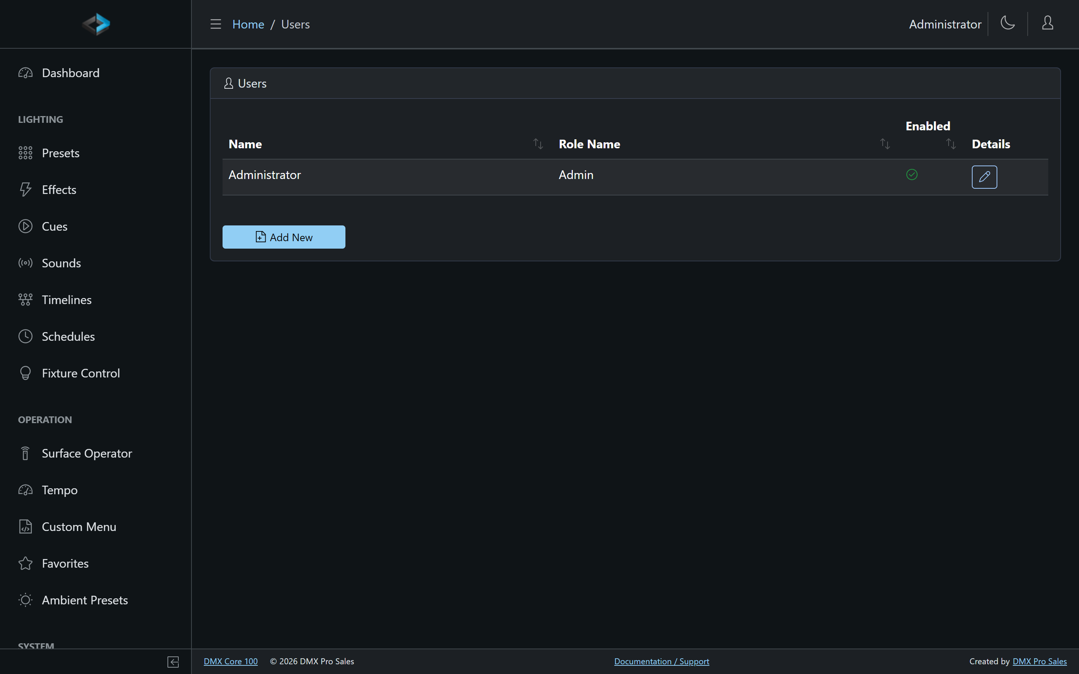Click the Ambient Presets sun icon
Image resolution: width=1079 pixels, height=674 pixels.
[25, 600]
